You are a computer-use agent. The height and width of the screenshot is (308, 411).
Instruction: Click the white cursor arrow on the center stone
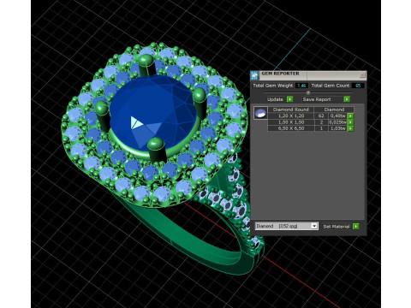coord(136,123)
